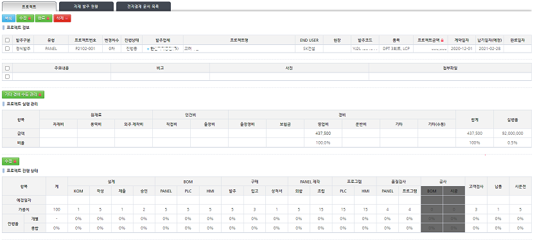Select checkbox for the 정식발주 PANEL row
The height and width of the screenshot is (240, 537).
8,49
